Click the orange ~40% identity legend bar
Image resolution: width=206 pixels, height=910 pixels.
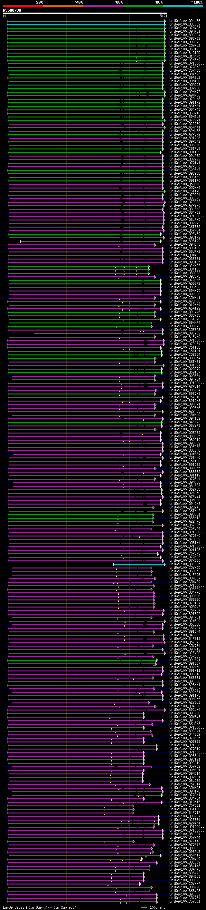point(63,6)
